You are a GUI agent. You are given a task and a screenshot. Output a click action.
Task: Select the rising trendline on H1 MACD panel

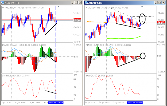click(x=128, y=63)
